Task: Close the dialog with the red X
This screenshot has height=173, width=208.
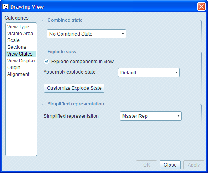Action: pyautogui.click(x=201, y=6)
